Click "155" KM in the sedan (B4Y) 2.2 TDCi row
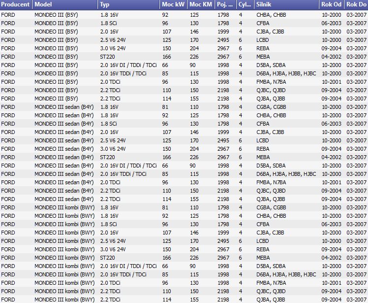 point(194,199)
